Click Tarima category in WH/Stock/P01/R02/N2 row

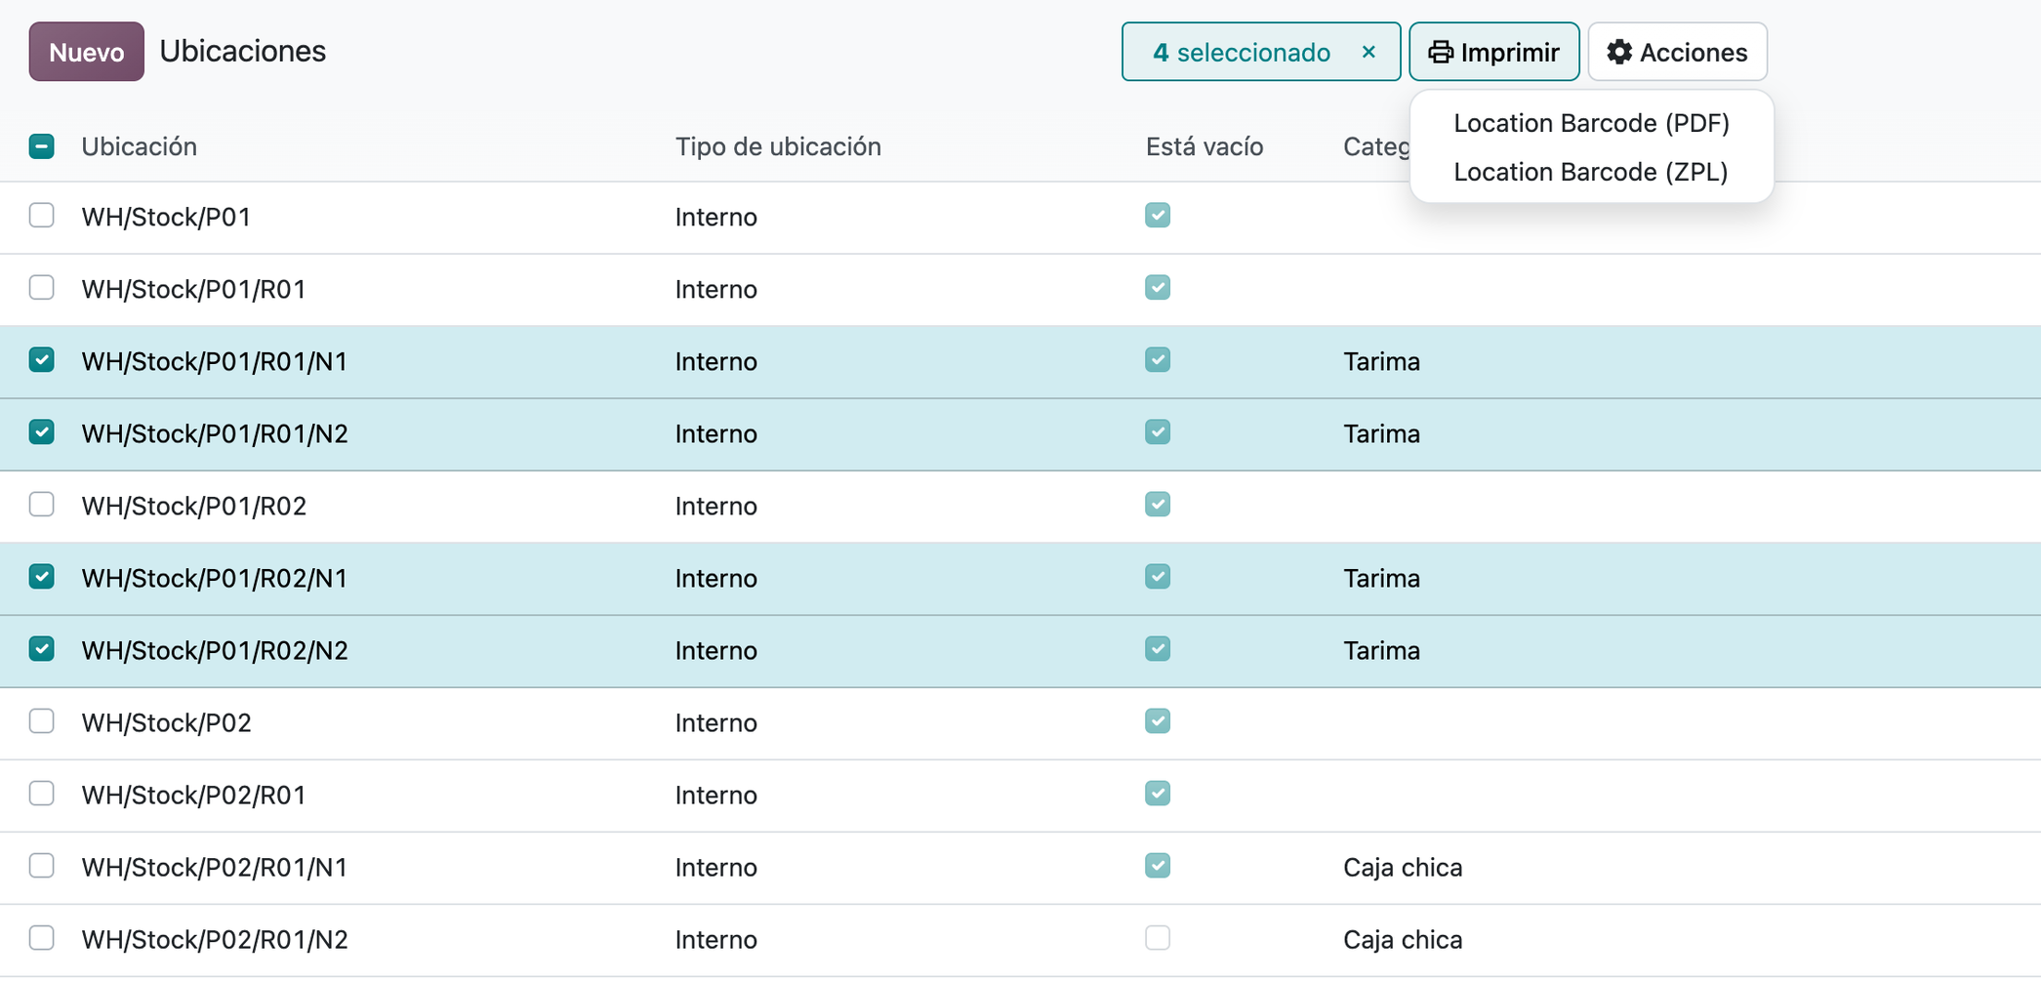pos(1381,650)
